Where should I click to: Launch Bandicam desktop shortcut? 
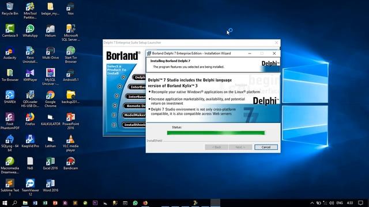[70, 163]
